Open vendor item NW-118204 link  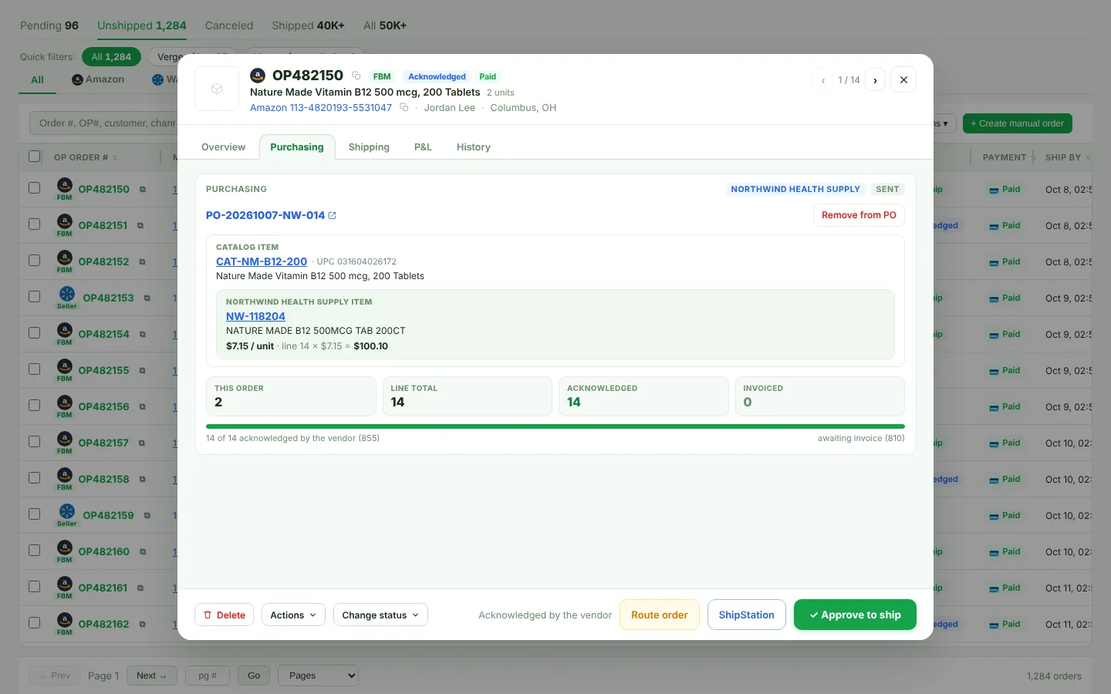coord(255,316)
